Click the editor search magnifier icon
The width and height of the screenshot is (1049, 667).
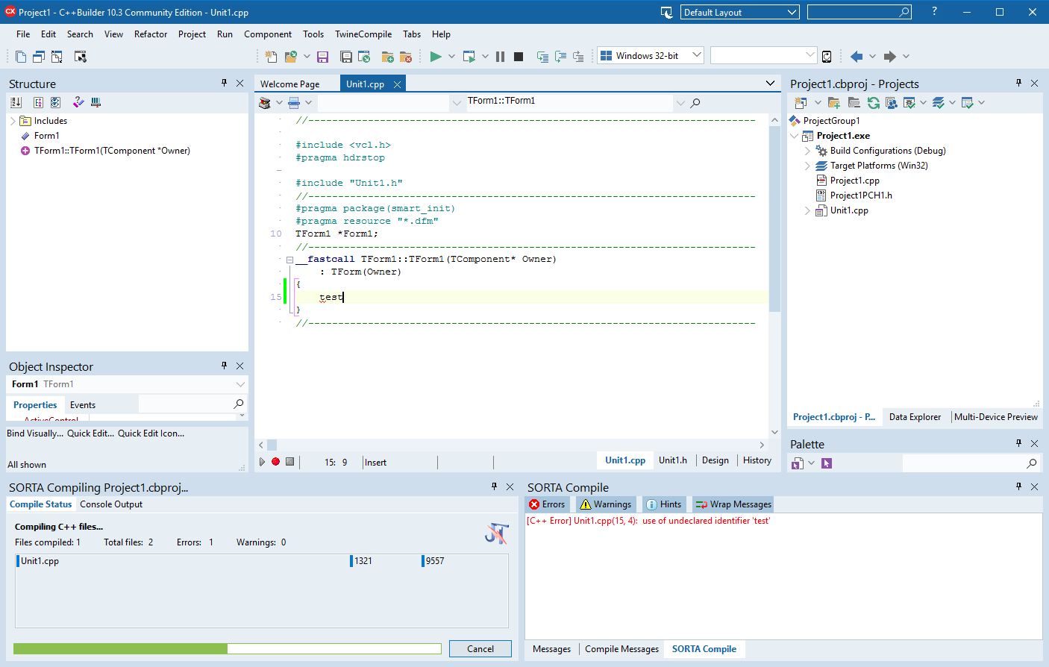pos(695,103)
